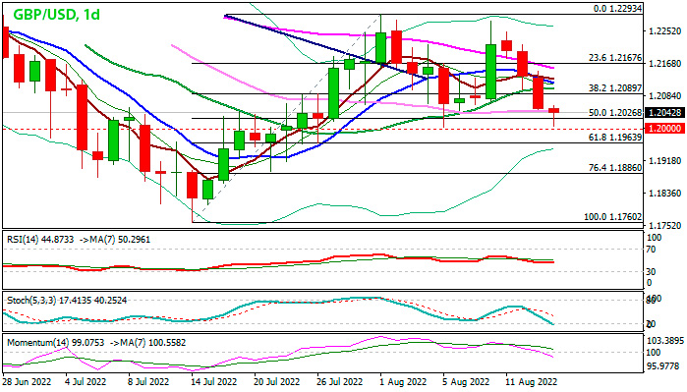Click the 1 Aug 2022 date label
687x392 pixels.
pos(403,382)
